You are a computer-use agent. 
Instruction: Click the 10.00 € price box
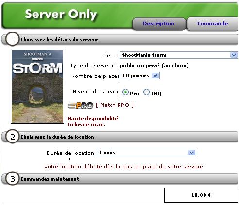(201, 195)
